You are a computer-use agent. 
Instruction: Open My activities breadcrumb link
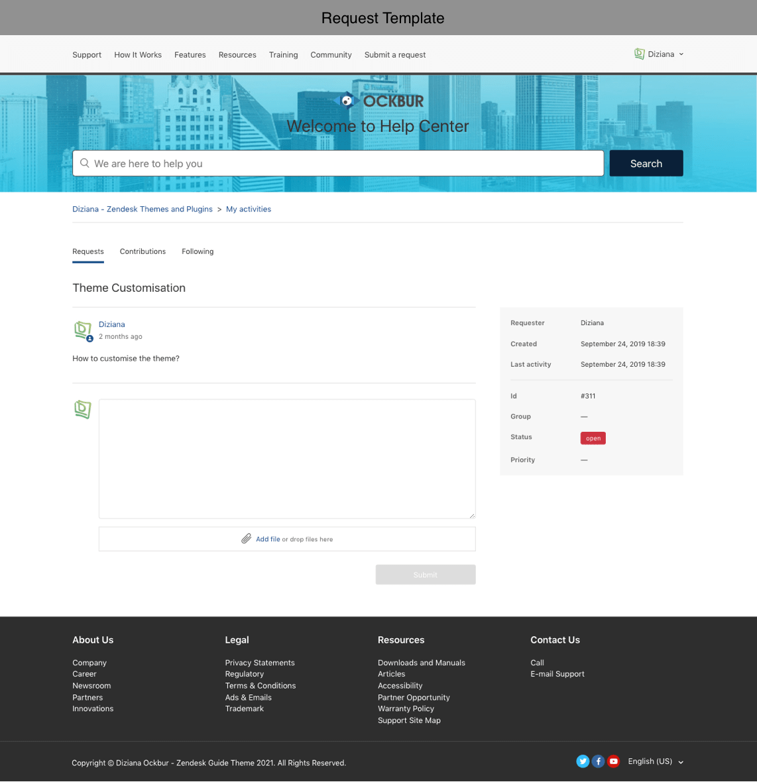249,209
